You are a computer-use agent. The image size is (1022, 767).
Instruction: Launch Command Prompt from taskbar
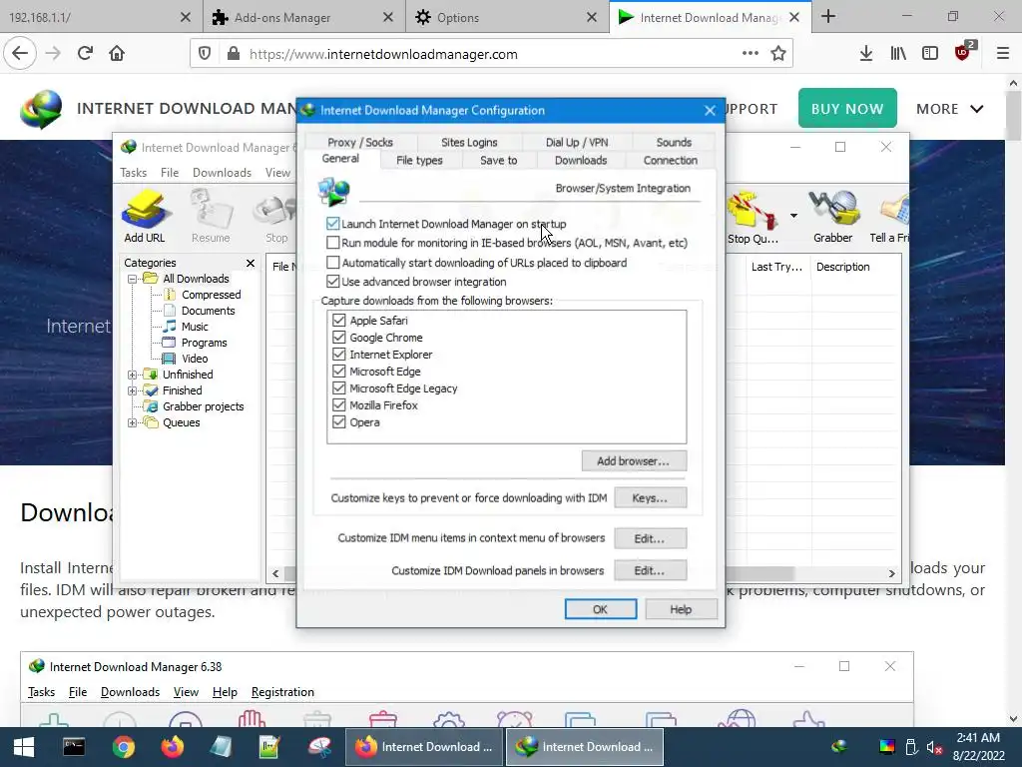pos(74,747)
